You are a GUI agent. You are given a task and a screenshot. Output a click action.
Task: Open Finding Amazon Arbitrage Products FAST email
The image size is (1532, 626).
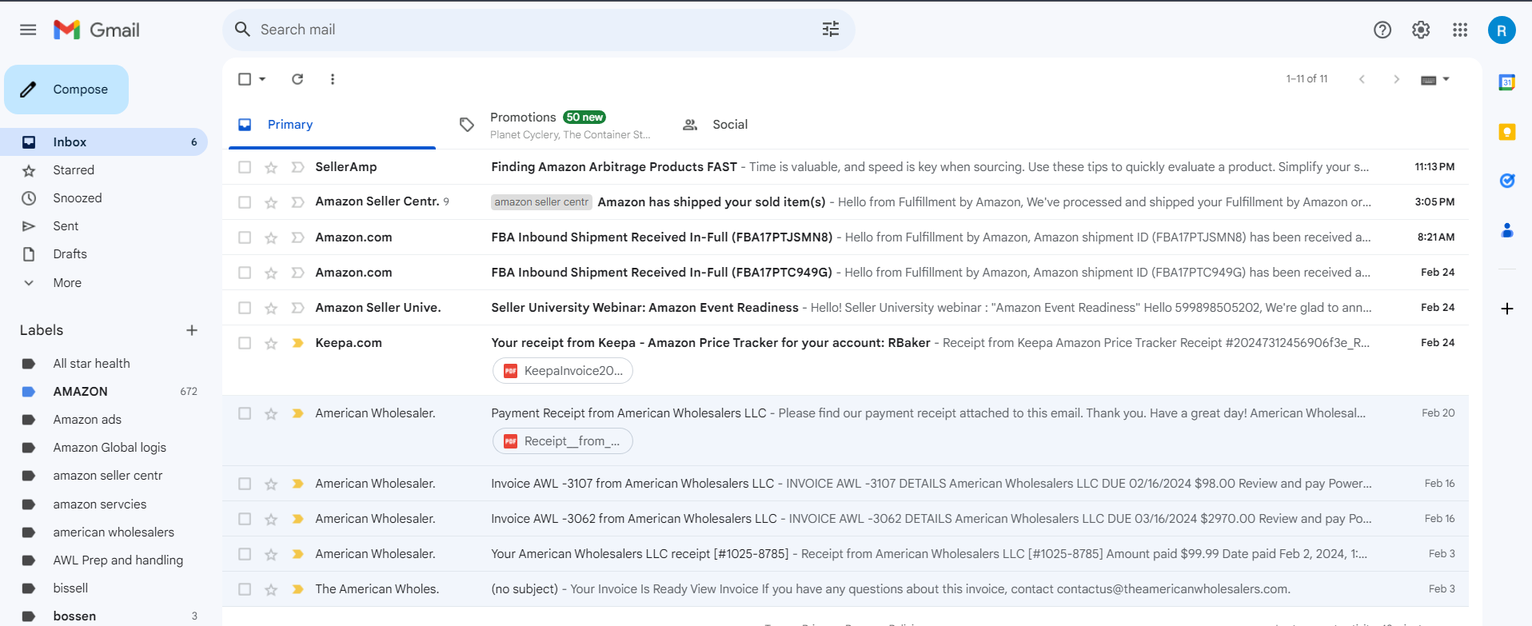pos(845,167)
